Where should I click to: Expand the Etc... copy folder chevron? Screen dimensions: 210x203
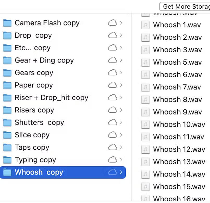click(x=121, y=48)
